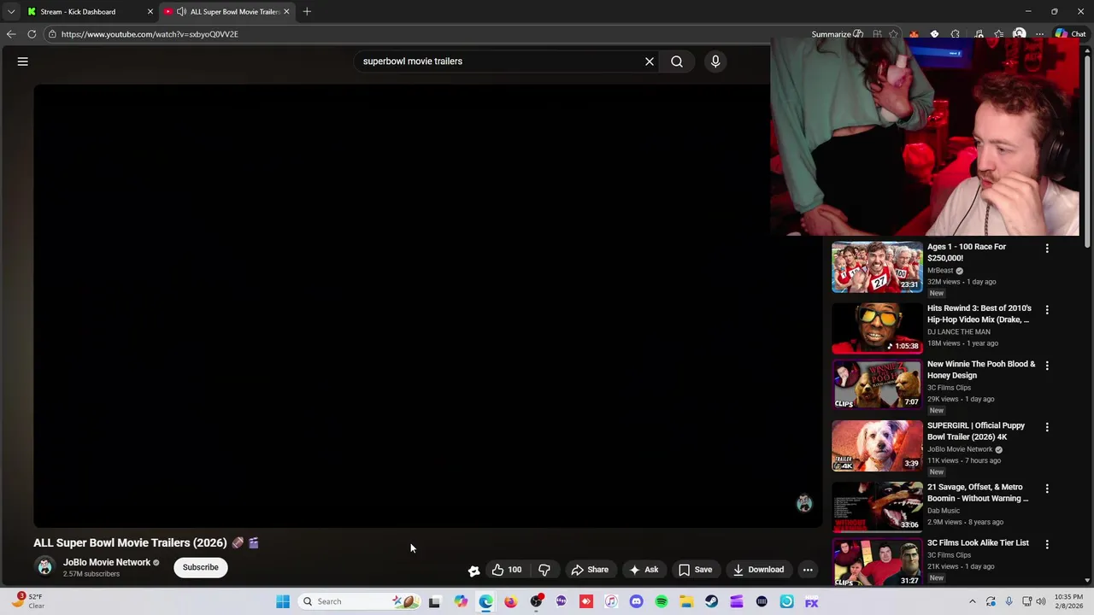The image size is (1094, 615).
Task: Open a new browser tab
Action: tap(307, 12)
